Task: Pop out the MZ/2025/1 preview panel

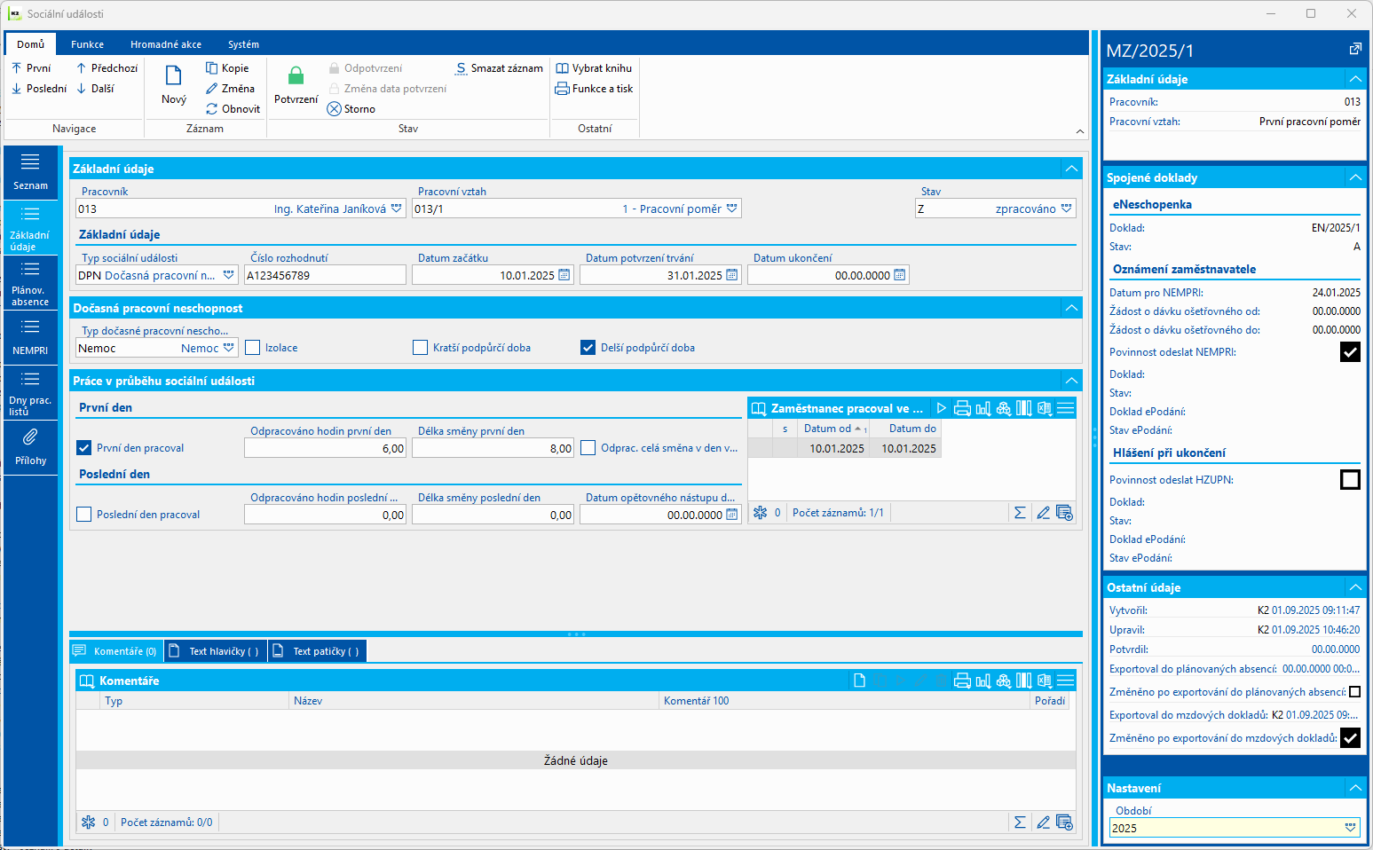Action: coord(1355,50)
